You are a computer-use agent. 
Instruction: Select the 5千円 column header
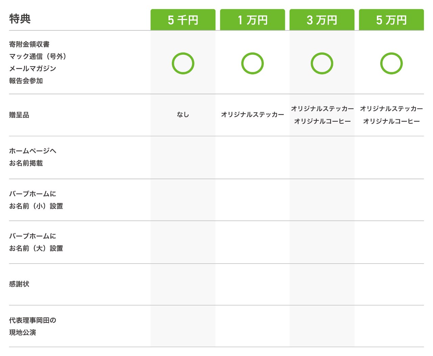183,20
